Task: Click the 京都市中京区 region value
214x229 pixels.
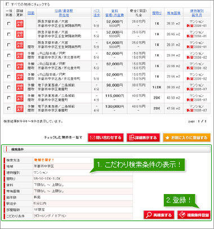Action: click(44, 166)
